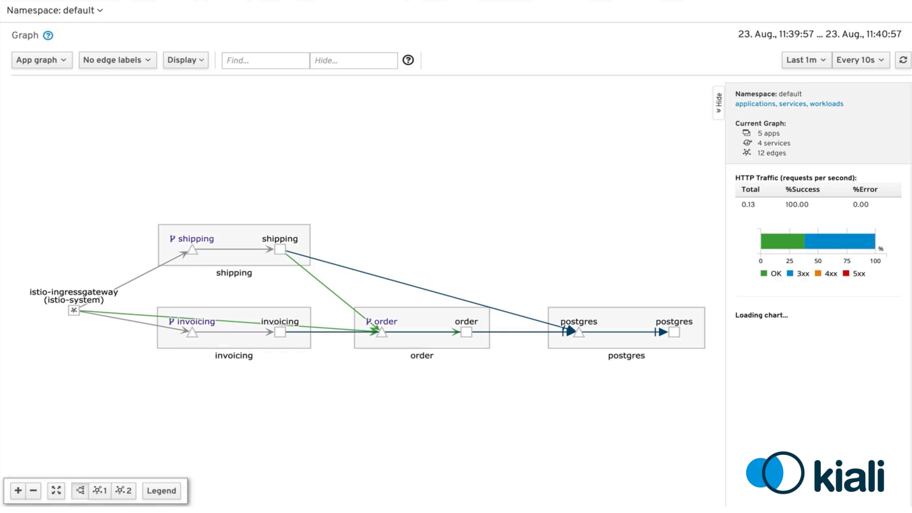Click the 5 apps summary text
Screen dimensions: 912x513
[768, 133]
